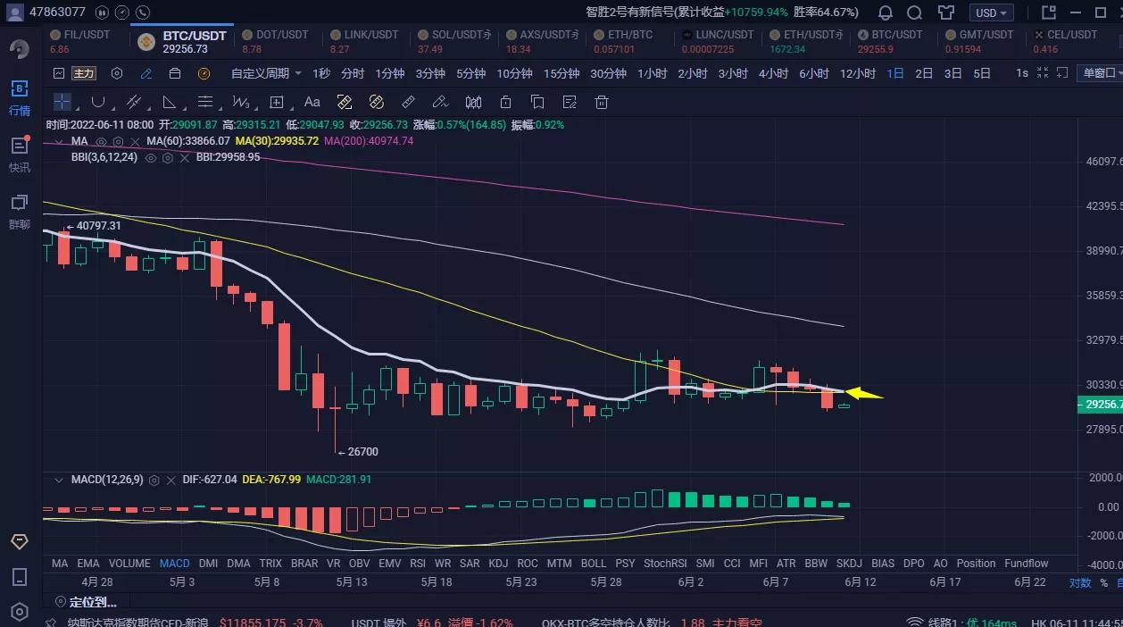The image size is (1123, 627).
Task: Select the plain ruler tool
Action: point(408,102)
